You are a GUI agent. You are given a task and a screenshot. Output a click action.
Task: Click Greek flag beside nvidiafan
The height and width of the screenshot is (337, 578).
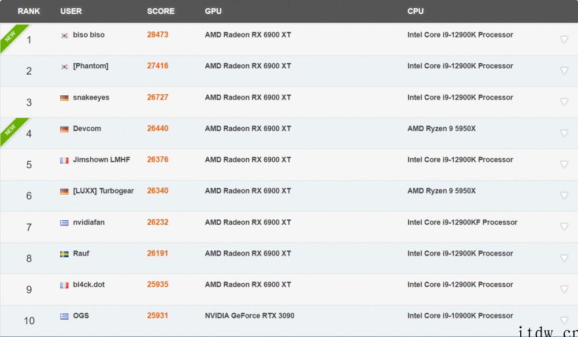coord(64,223)
